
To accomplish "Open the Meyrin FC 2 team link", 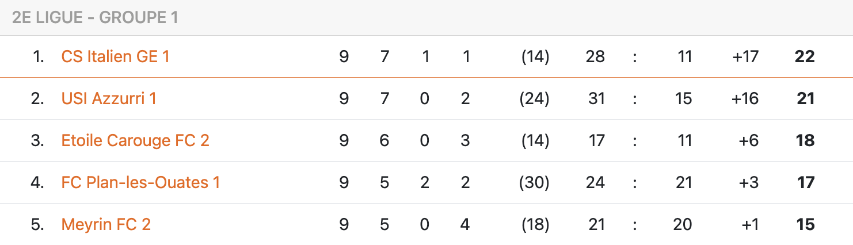I will [x=106, y=224].
